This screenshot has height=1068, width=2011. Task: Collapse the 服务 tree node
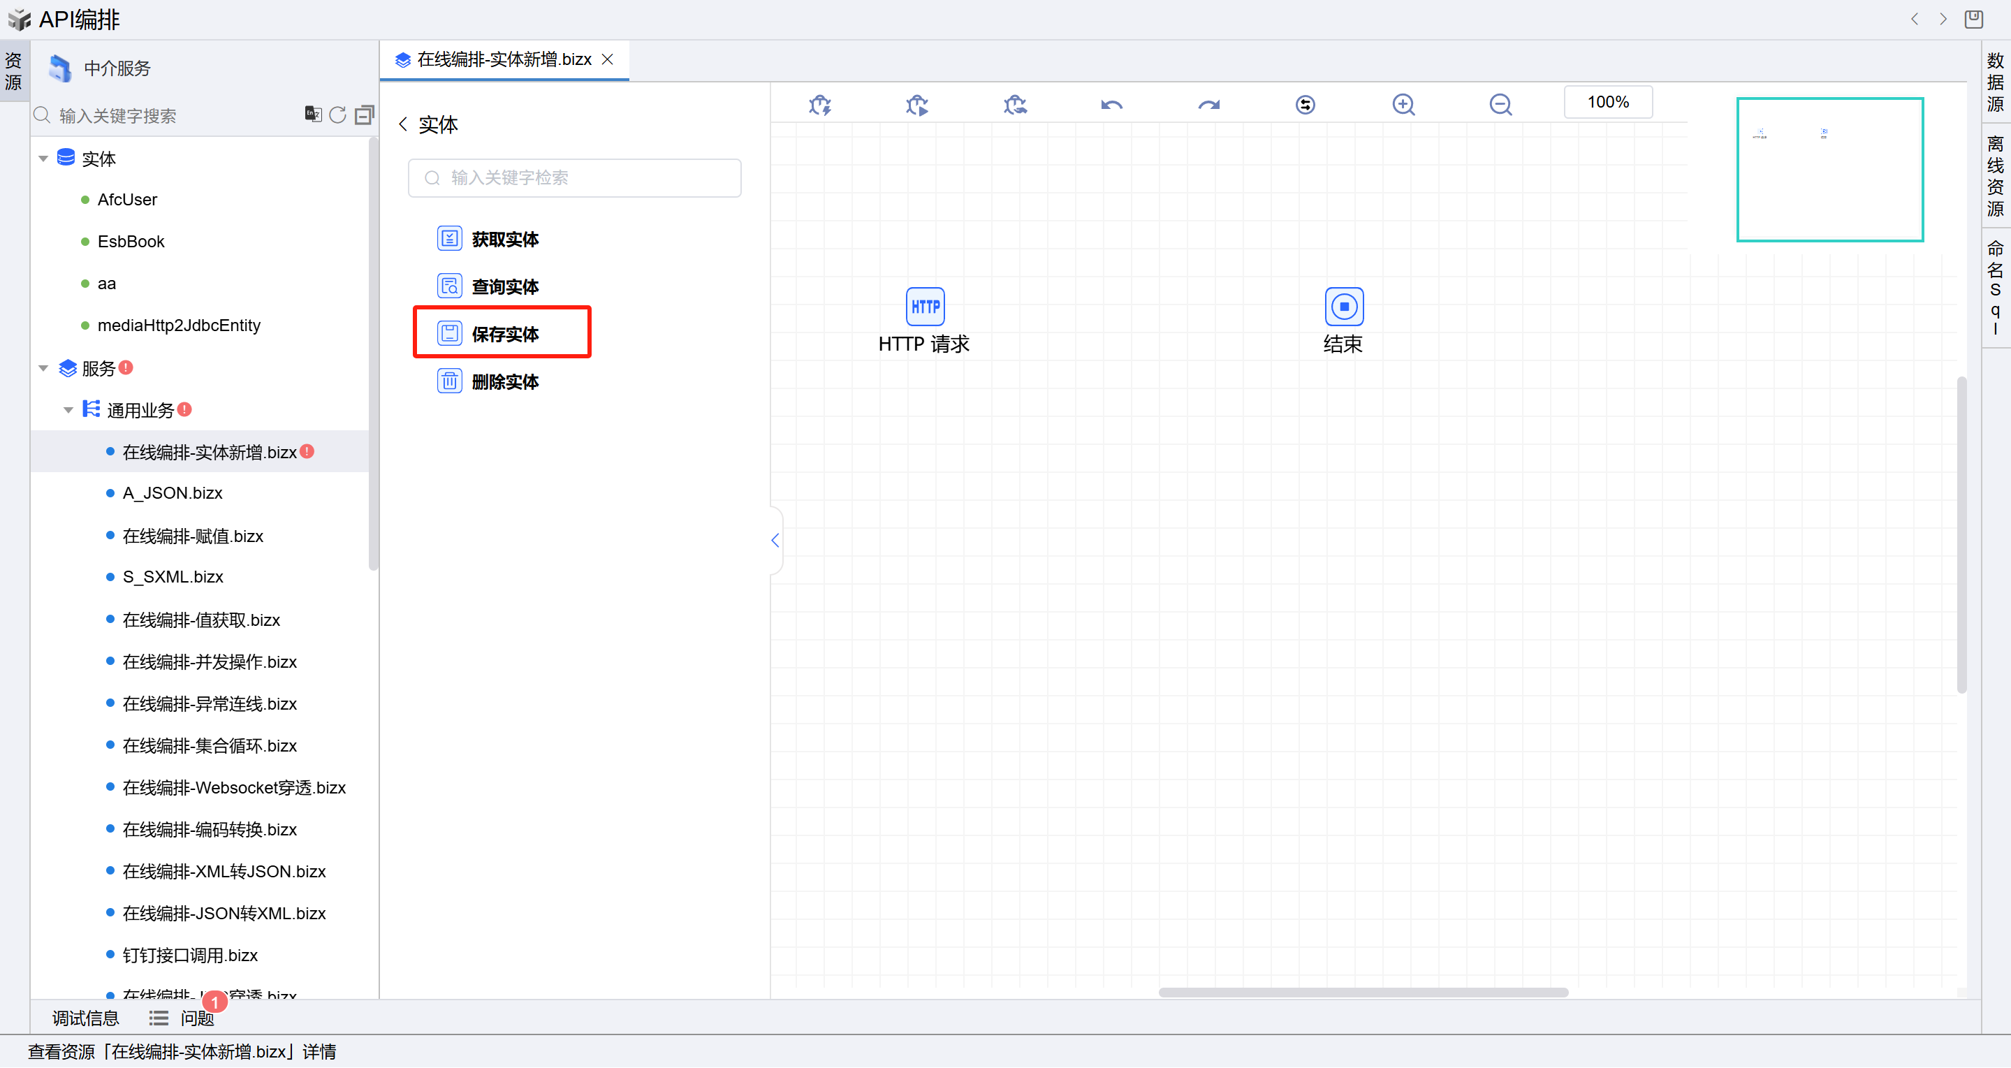[x=44, y=367]
